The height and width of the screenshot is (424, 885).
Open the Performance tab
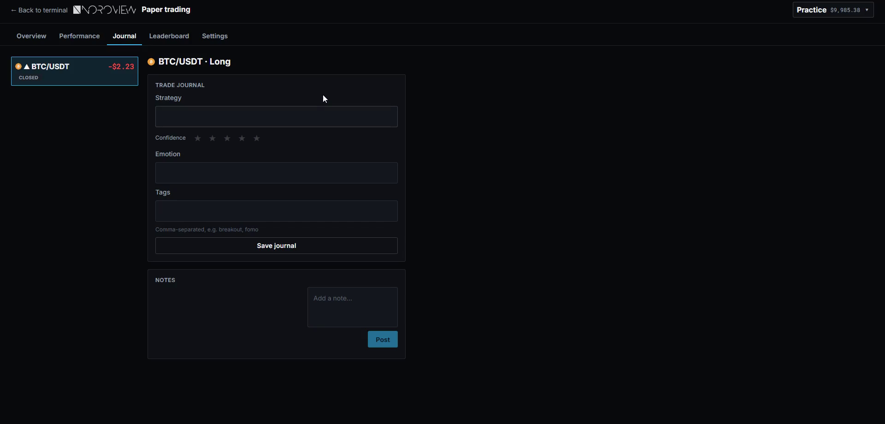(79, 36)
